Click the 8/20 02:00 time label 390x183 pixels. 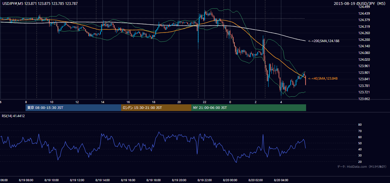[x=256, y=180]
